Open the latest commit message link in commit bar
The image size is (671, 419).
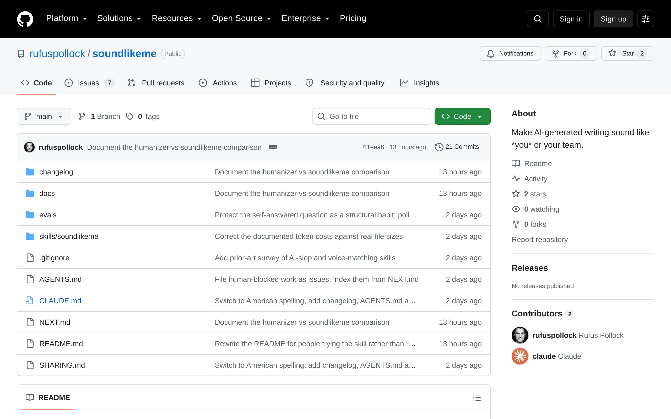[x=174, y=147]
